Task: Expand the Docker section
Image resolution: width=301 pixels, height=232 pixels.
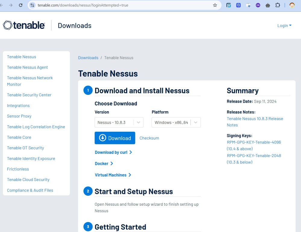Action: point(104,163)
